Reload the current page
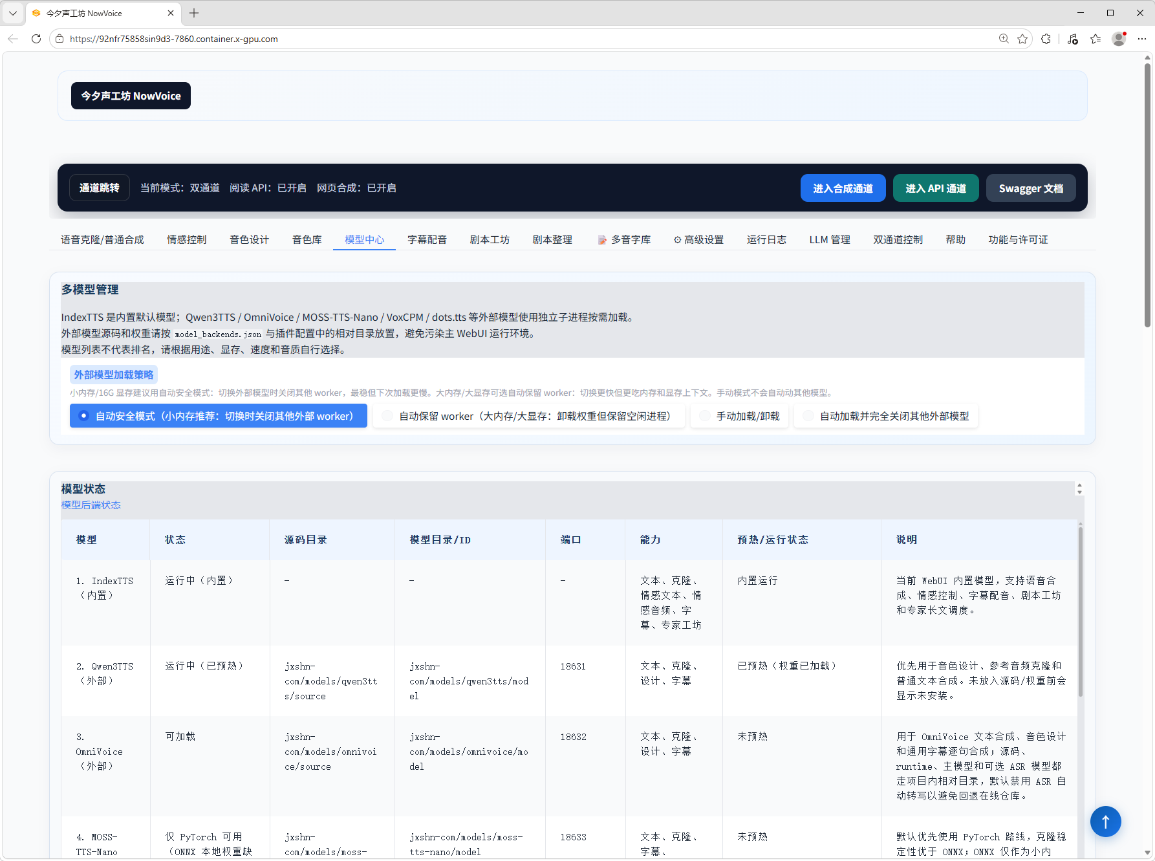The height and width of the screenshot is (861, 1155). 36,39
